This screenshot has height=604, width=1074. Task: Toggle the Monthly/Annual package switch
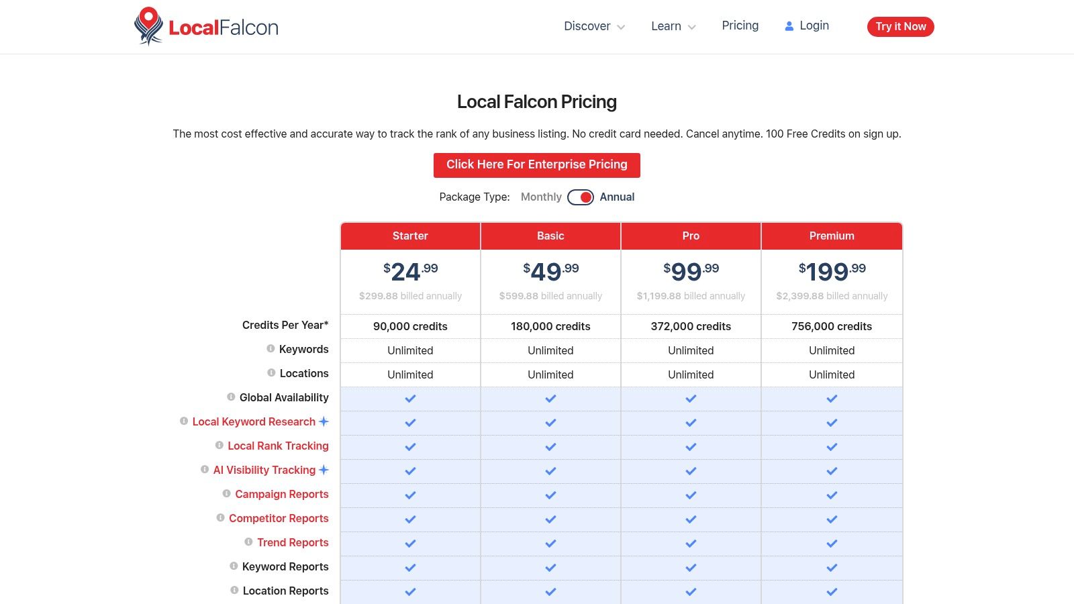(x=580, y=197)
